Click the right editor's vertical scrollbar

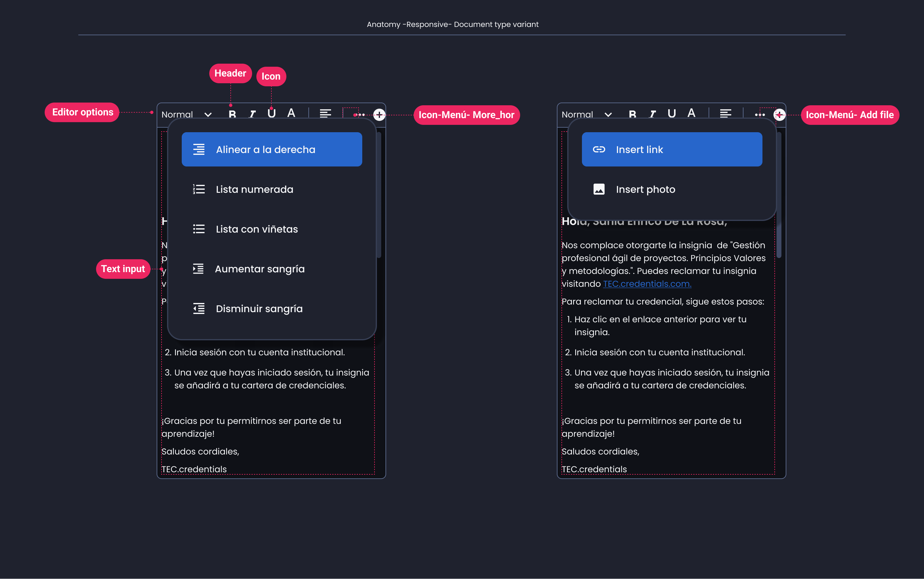coord(779,195)
